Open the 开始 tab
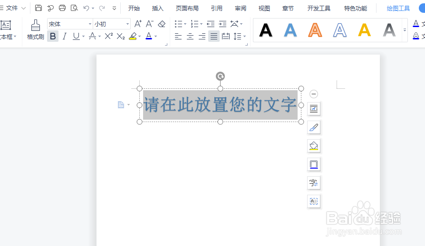425x246 pixels. pyautogui.click(x=134, y=9)
